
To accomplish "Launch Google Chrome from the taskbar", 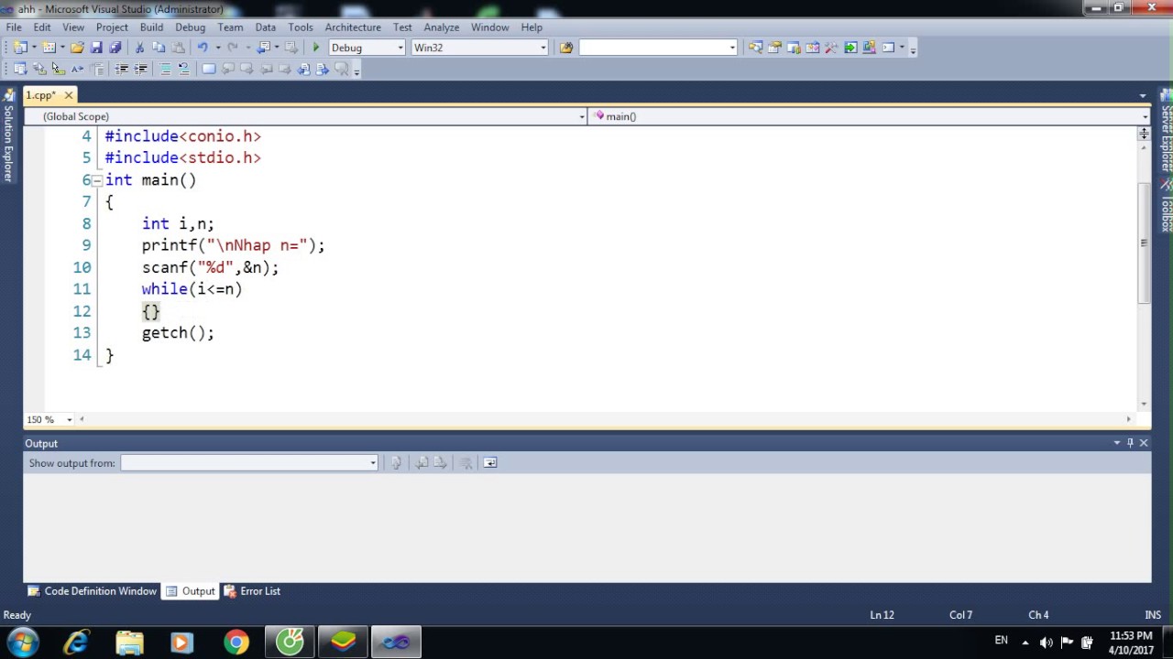I will (x=236, y=643).
